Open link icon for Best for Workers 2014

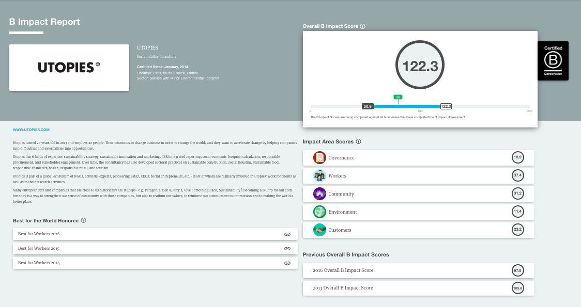pyautogui.click(x=287, y=263)
